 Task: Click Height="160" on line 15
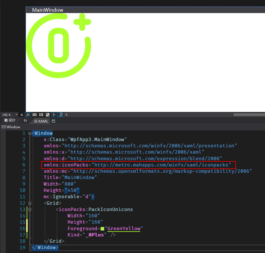85,222
